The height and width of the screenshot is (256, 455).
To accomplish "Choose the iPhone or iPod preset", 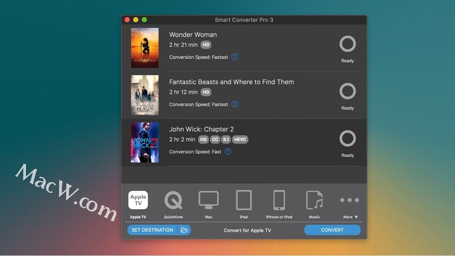I will coord(279,200).
